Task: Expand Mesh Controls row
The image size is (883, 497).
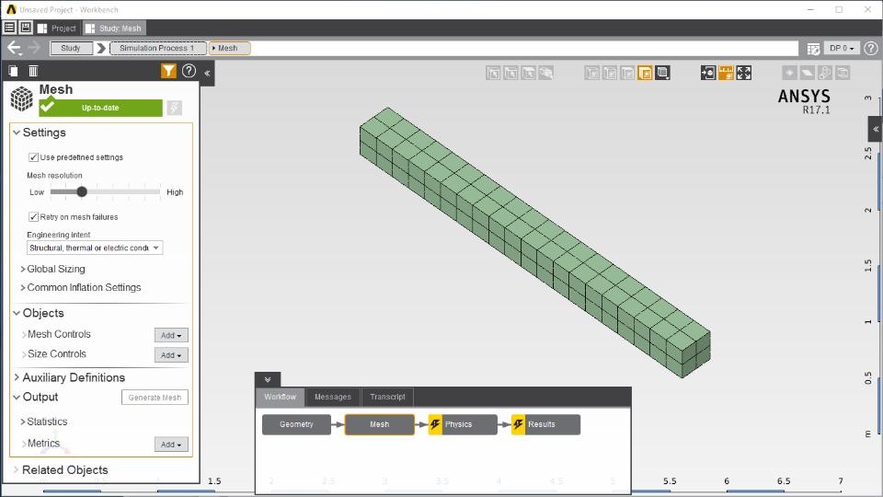Action: tap(24, 335)
